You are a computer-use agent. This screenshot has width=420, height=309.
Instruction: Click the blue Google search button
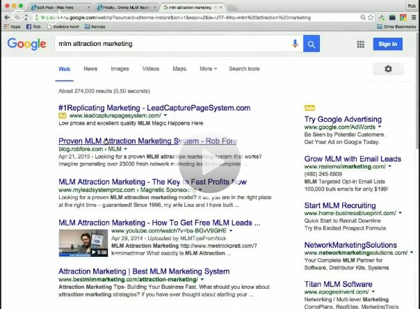pos(312,44)
